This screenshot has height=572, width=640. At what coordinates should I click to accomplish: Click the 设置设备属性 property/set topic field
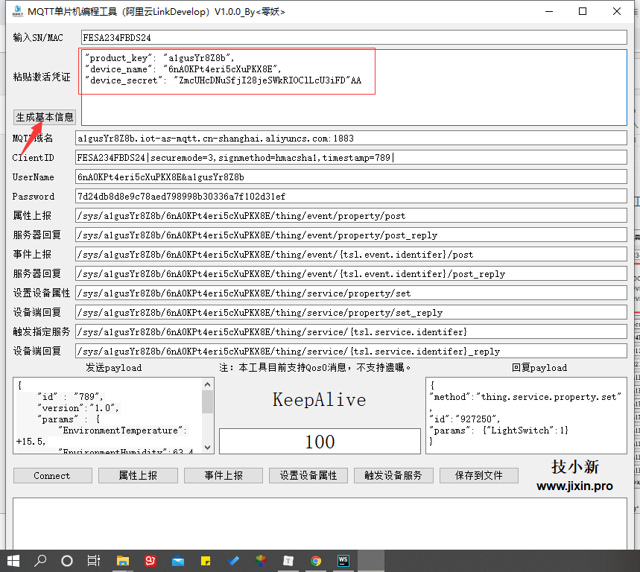coord(351,293)
